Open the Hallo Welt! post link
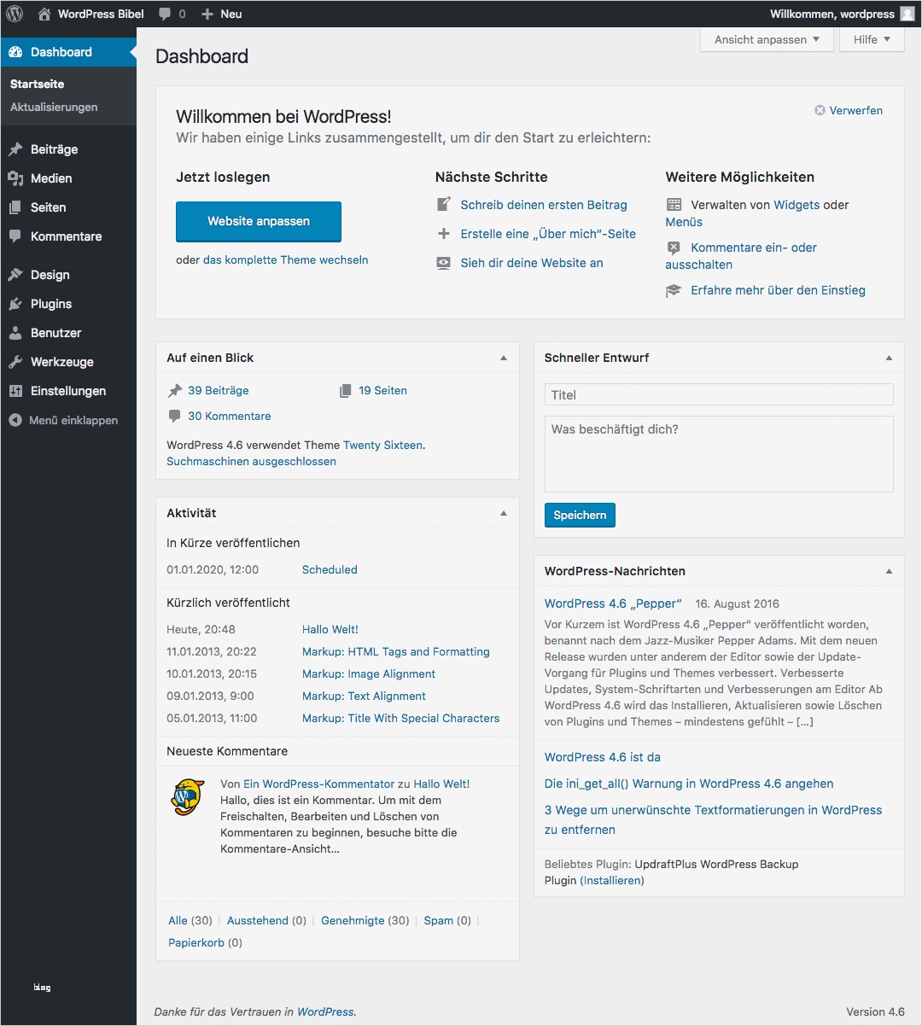Viewport: 922px width, 1026px height. click(330, 629)
